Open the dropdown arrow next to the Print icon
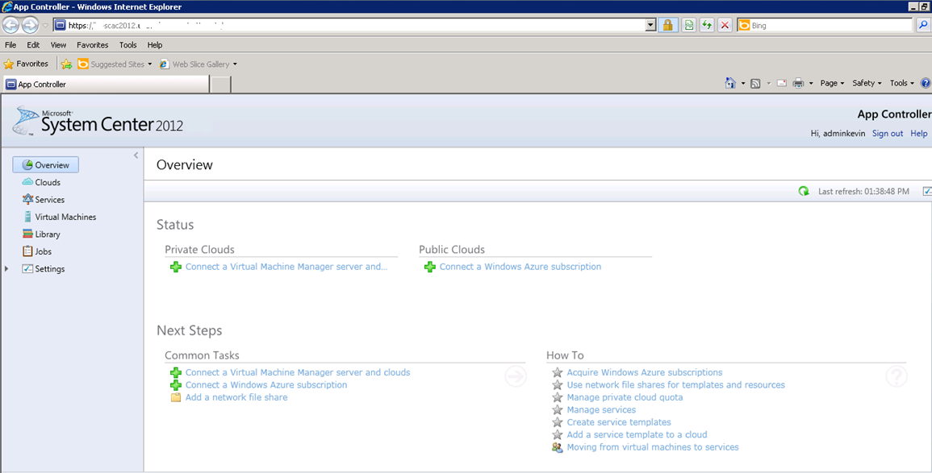Image resolution: width=932 pixels, height=473 pixels. pos(811,84)
